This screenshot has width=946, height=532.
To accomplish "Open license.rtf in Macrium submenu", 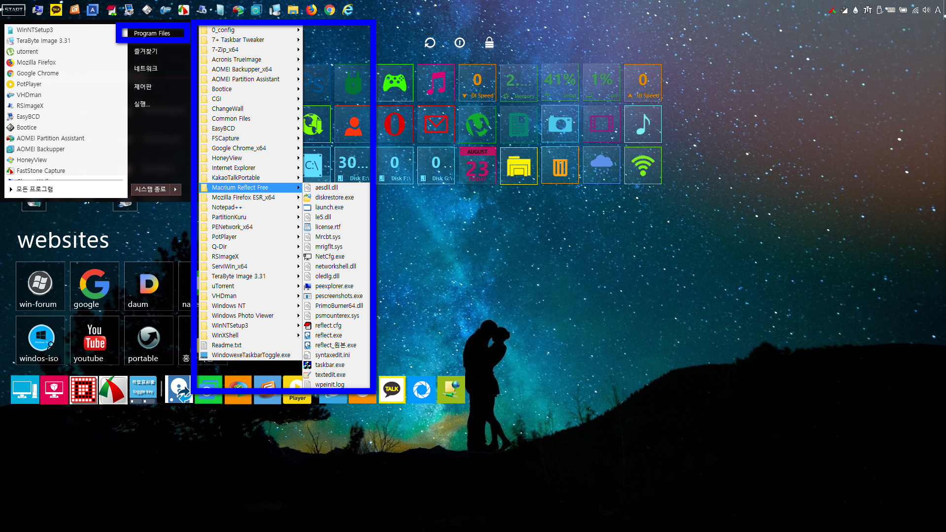I will 336,227.
